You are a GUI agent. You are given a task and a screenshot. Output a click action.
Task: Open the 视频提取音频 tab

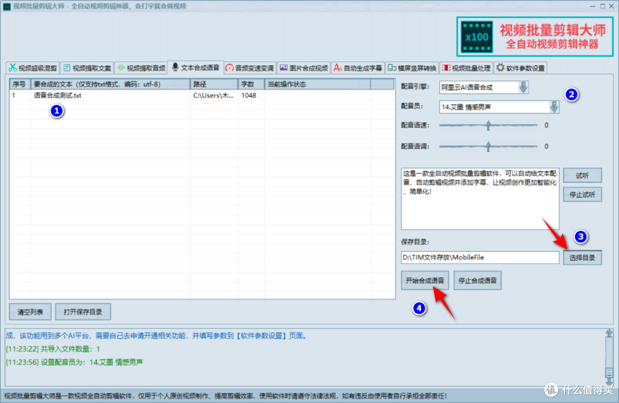coord(141,68)
